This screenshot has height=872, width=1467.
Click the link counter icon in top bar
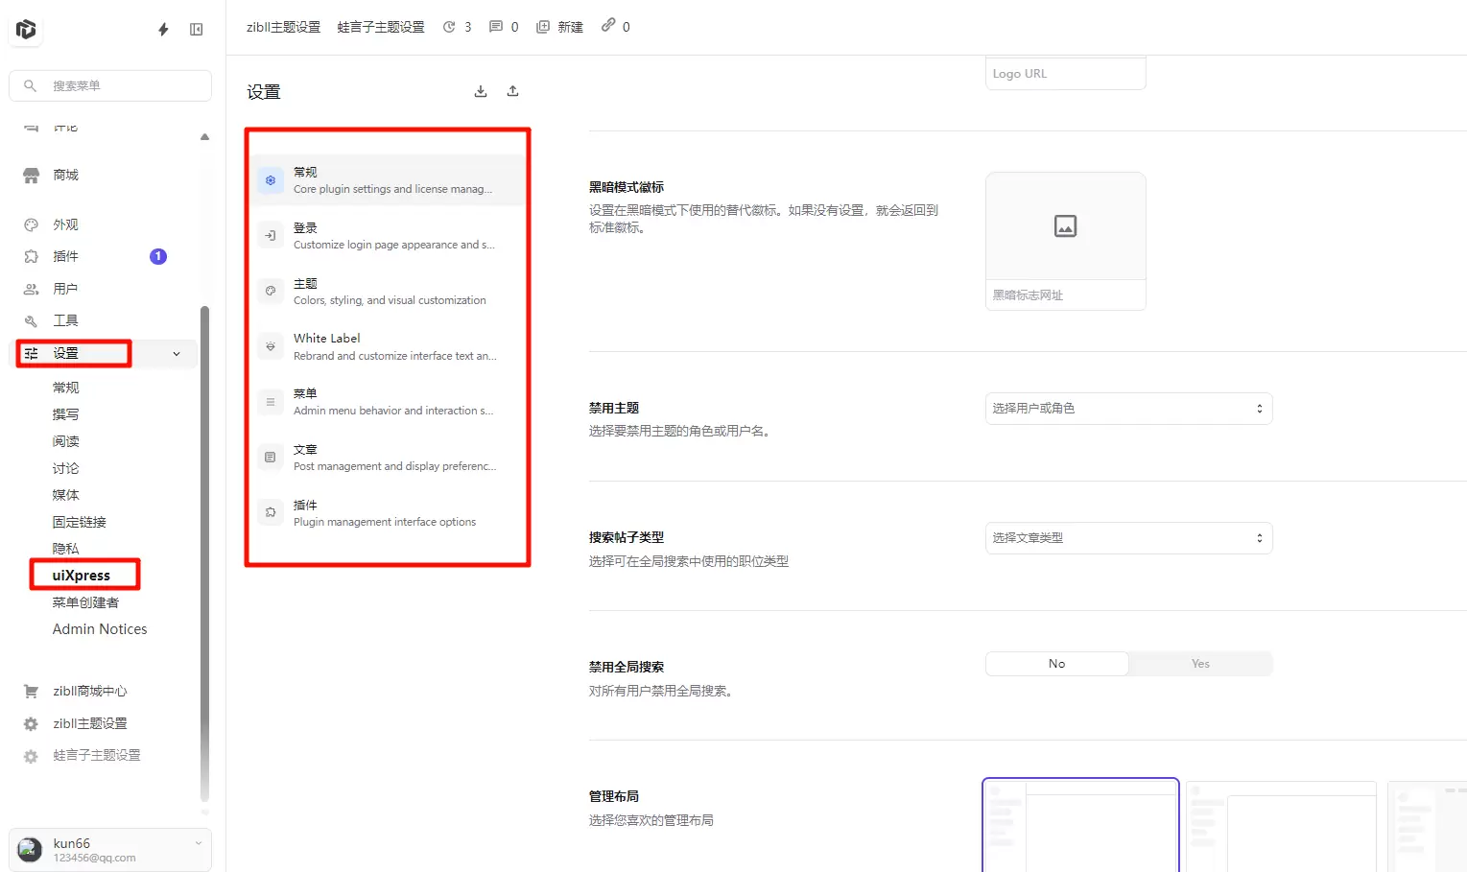(x=607, y=27)
